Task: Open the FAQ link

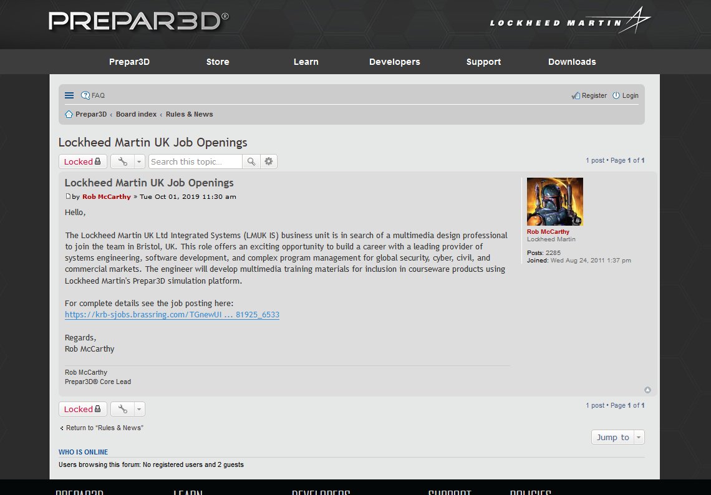Action: click(98, 95)
